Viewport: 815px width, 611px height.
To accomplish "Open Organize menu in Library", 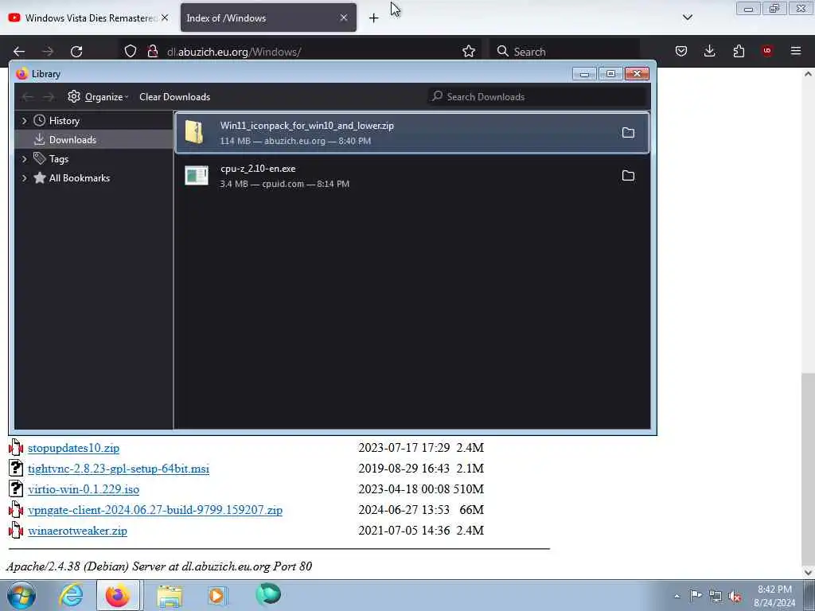I will pyautogui.click(x=98, y=96).
